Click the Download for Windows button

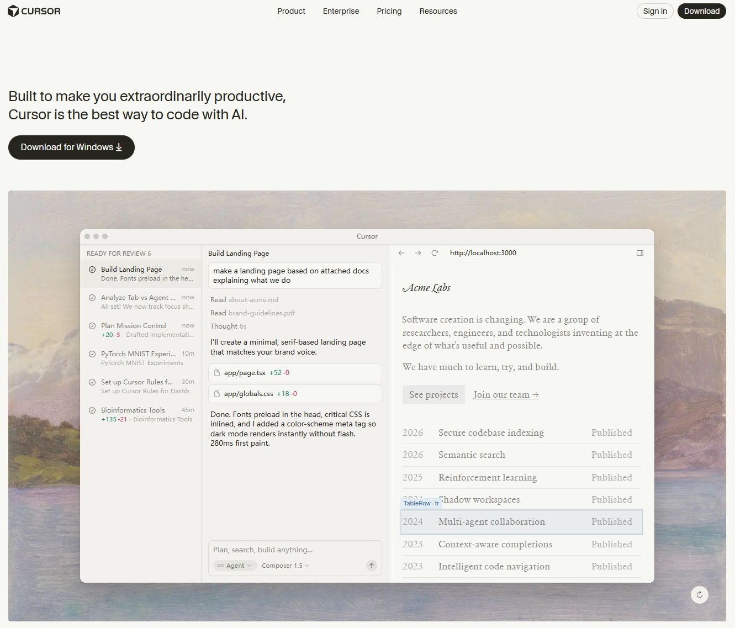point(71,147)
